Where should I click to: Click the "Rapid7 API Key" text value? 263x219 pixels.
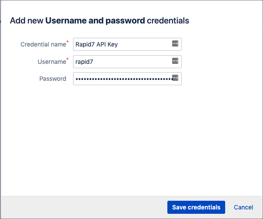pos(97,44)
